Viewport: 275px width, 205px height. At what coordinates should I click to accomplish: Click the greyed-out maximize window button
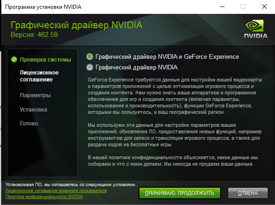pyautogui.click(x=243, y=7)
